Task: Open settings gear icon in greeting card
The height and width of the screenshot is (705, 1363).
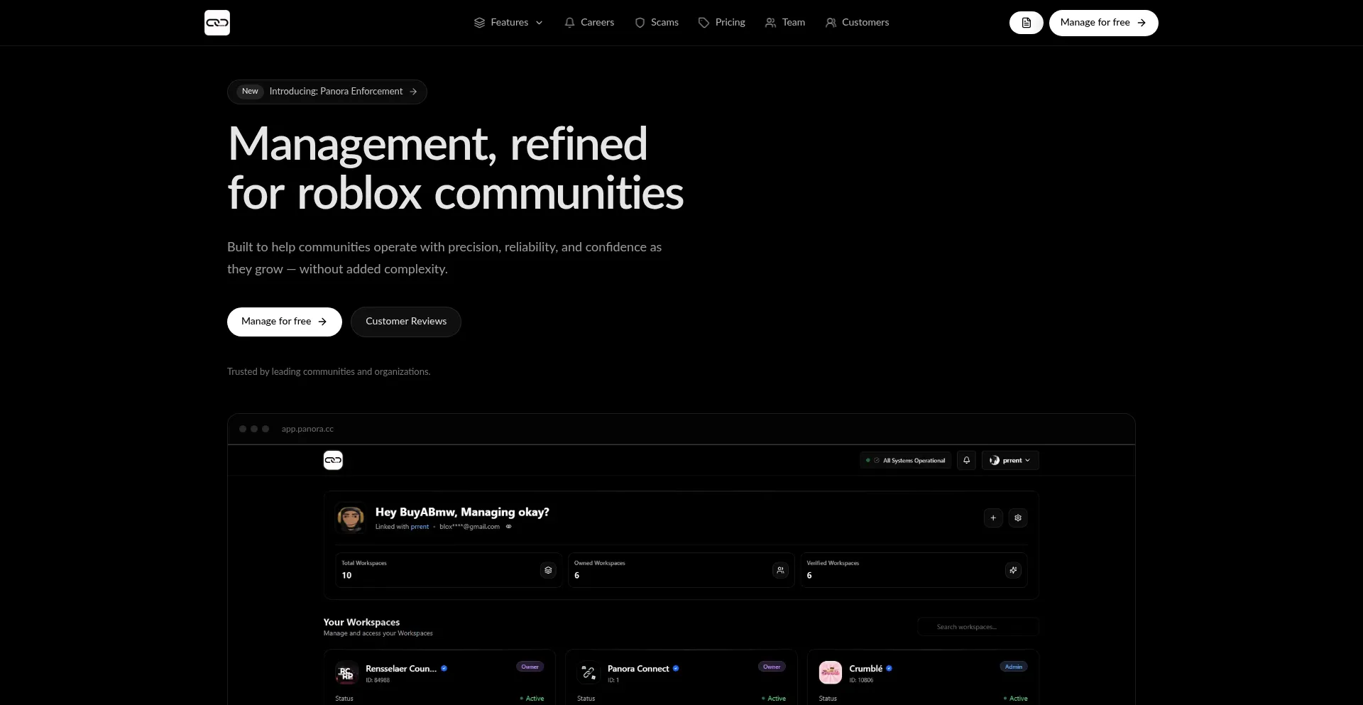Action: pyautogui.click(x=1018, y=518)
